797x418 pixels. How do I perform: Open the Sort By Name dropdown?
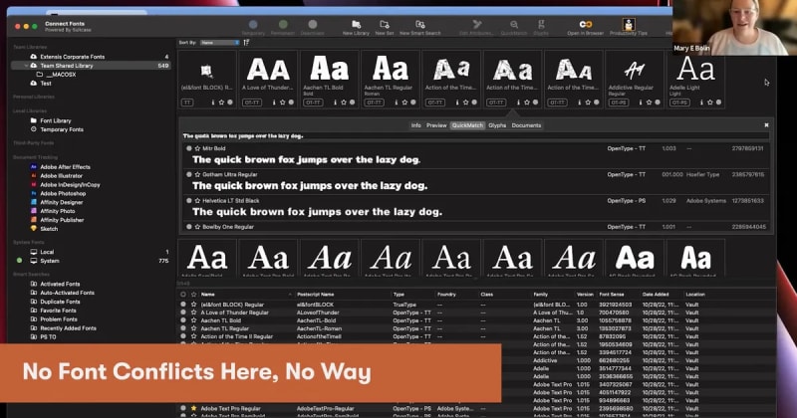coord(219,43)
